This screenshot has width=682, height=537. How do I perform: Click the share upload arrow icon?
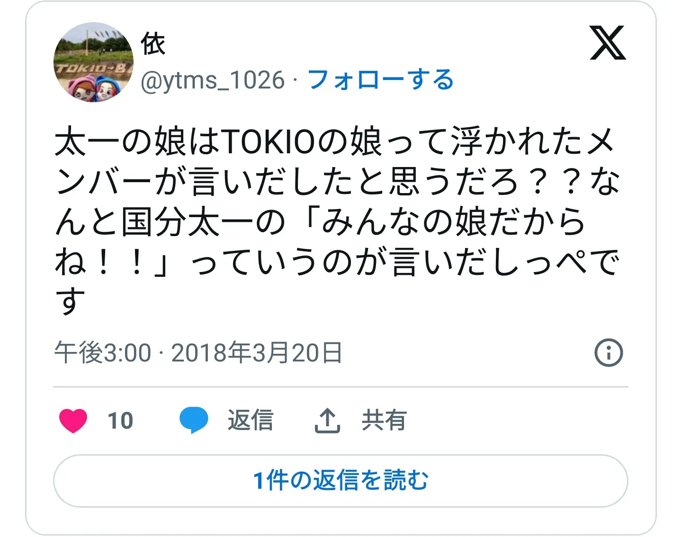point(327,421)
